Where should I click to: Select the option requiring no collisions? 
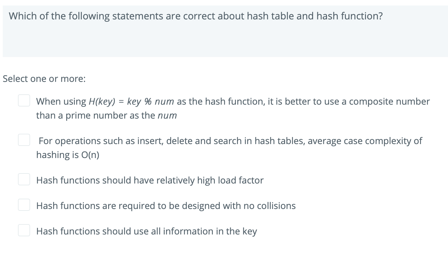pyautogui.click(x=24, y=205)
